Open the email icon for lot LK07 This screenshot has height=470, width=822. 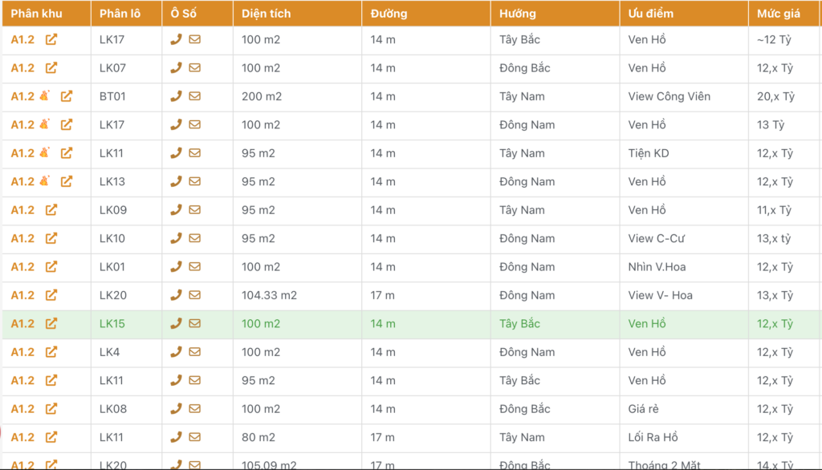coord(195,67)
